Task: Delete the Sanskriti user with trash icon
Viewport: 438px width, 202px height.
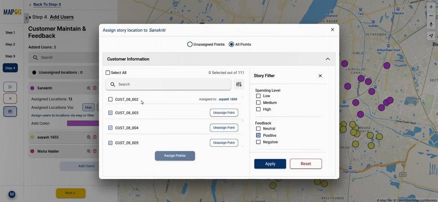Action: [x=95, y=88]
